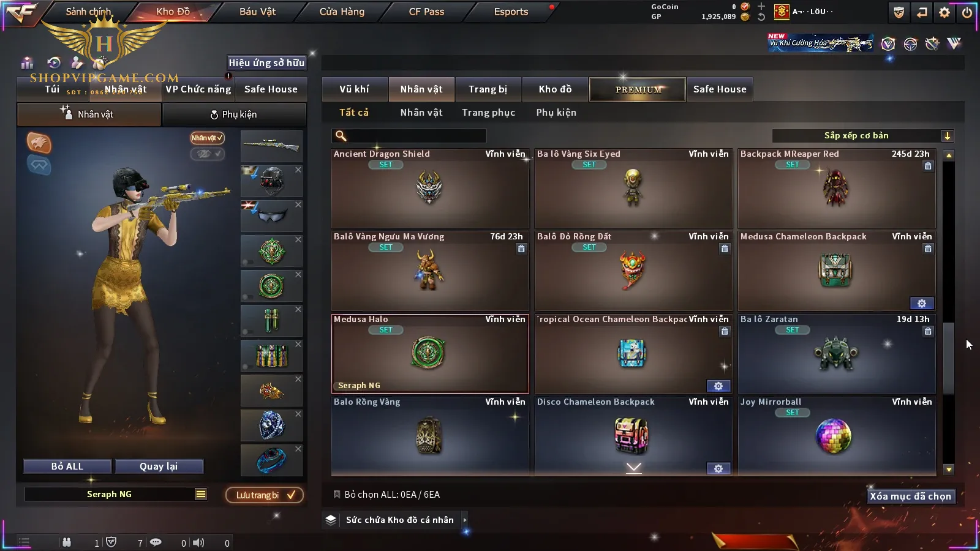This screenshot has height=551, width=980.
Task: Expand the item list down chevron
Action: click(x=634, y=468)
